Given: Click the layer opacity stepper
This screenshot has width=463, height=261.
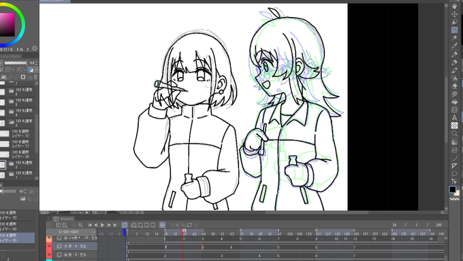Looking at the screenshot, I should pyautogui.click(x=36, y=63).
